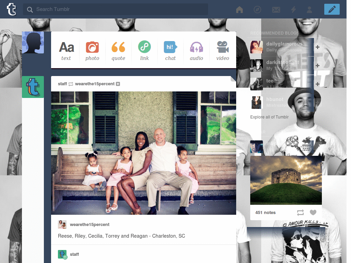This screenshot has width=351, height=263.
Task: Create a new audio post
Action: (196, 51)
